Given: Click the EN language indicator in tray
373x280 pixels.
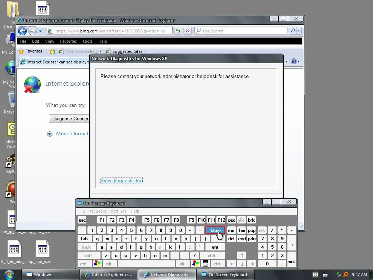Looking at the screenshot, I should click(x=315, y=275).
